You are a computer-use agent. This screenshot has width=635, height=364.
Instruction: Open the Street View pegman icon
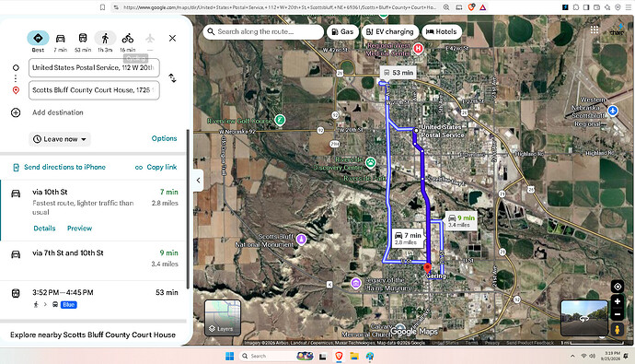coord(618,330)
